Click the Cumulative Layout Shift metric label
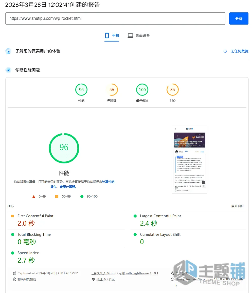Screen dimensions: 252x293 click(160, 235)
